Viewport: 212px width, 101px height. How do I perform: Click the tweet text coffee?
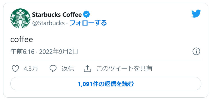tap(22, 40)
